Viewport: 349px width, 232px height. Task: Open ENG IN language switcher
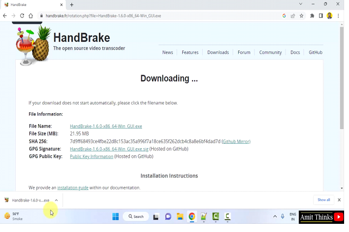pyautogui.click(x=293, y=217)
